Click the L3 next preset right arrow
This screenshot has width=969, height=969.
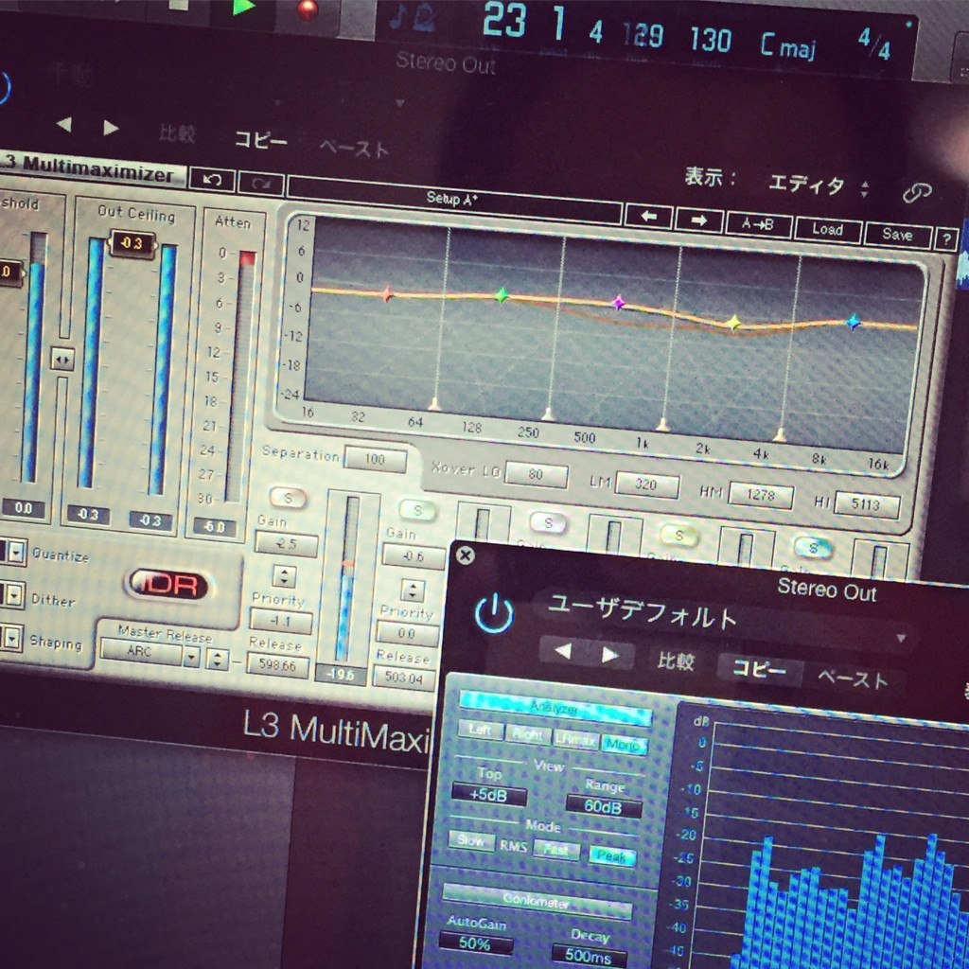[x=699, y=220]
